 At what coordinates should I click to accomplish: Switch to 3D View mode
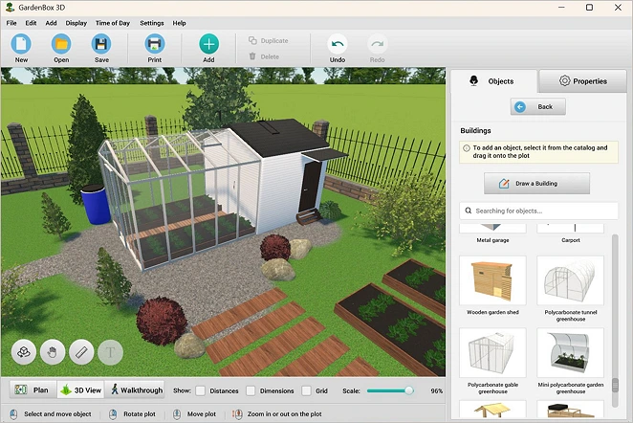(80, 390)
